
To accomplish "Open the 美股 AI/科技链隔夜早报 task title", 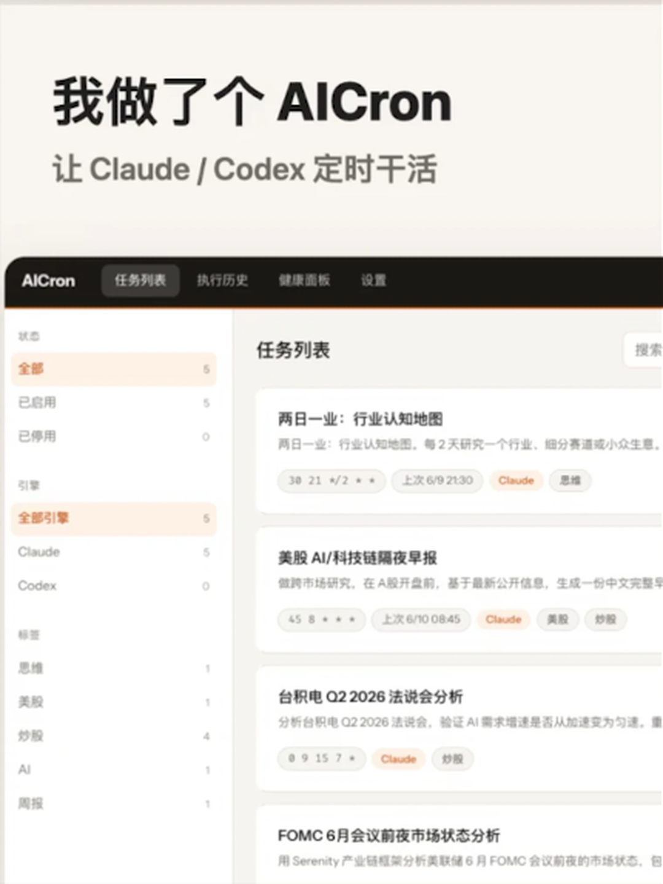I will 357,558.
